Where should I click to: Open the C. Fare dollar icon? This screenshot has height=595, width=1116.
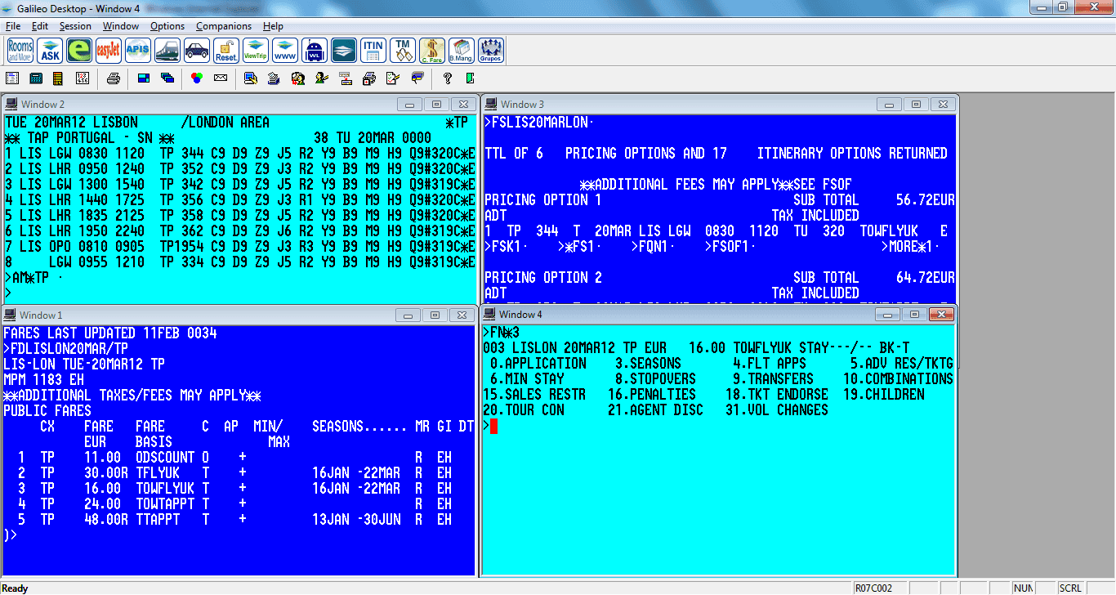[432, 51]
